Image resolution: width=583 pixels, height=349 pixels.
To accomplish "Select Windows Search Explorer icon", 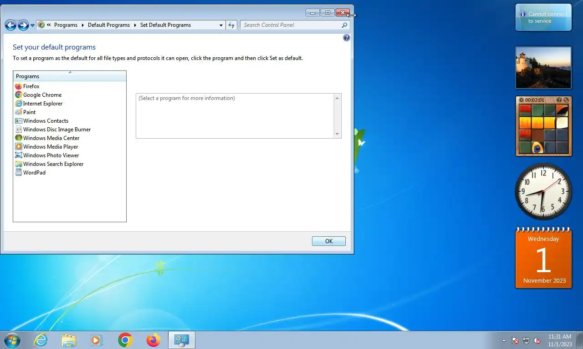I will [19, 164].
